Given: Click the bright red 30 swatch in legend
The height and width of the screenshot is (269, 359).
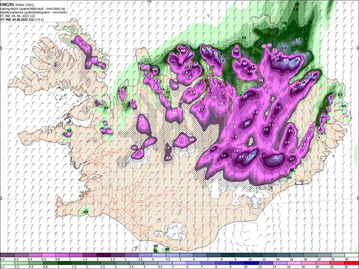Looking at the screenshot, I should (351, 263).
